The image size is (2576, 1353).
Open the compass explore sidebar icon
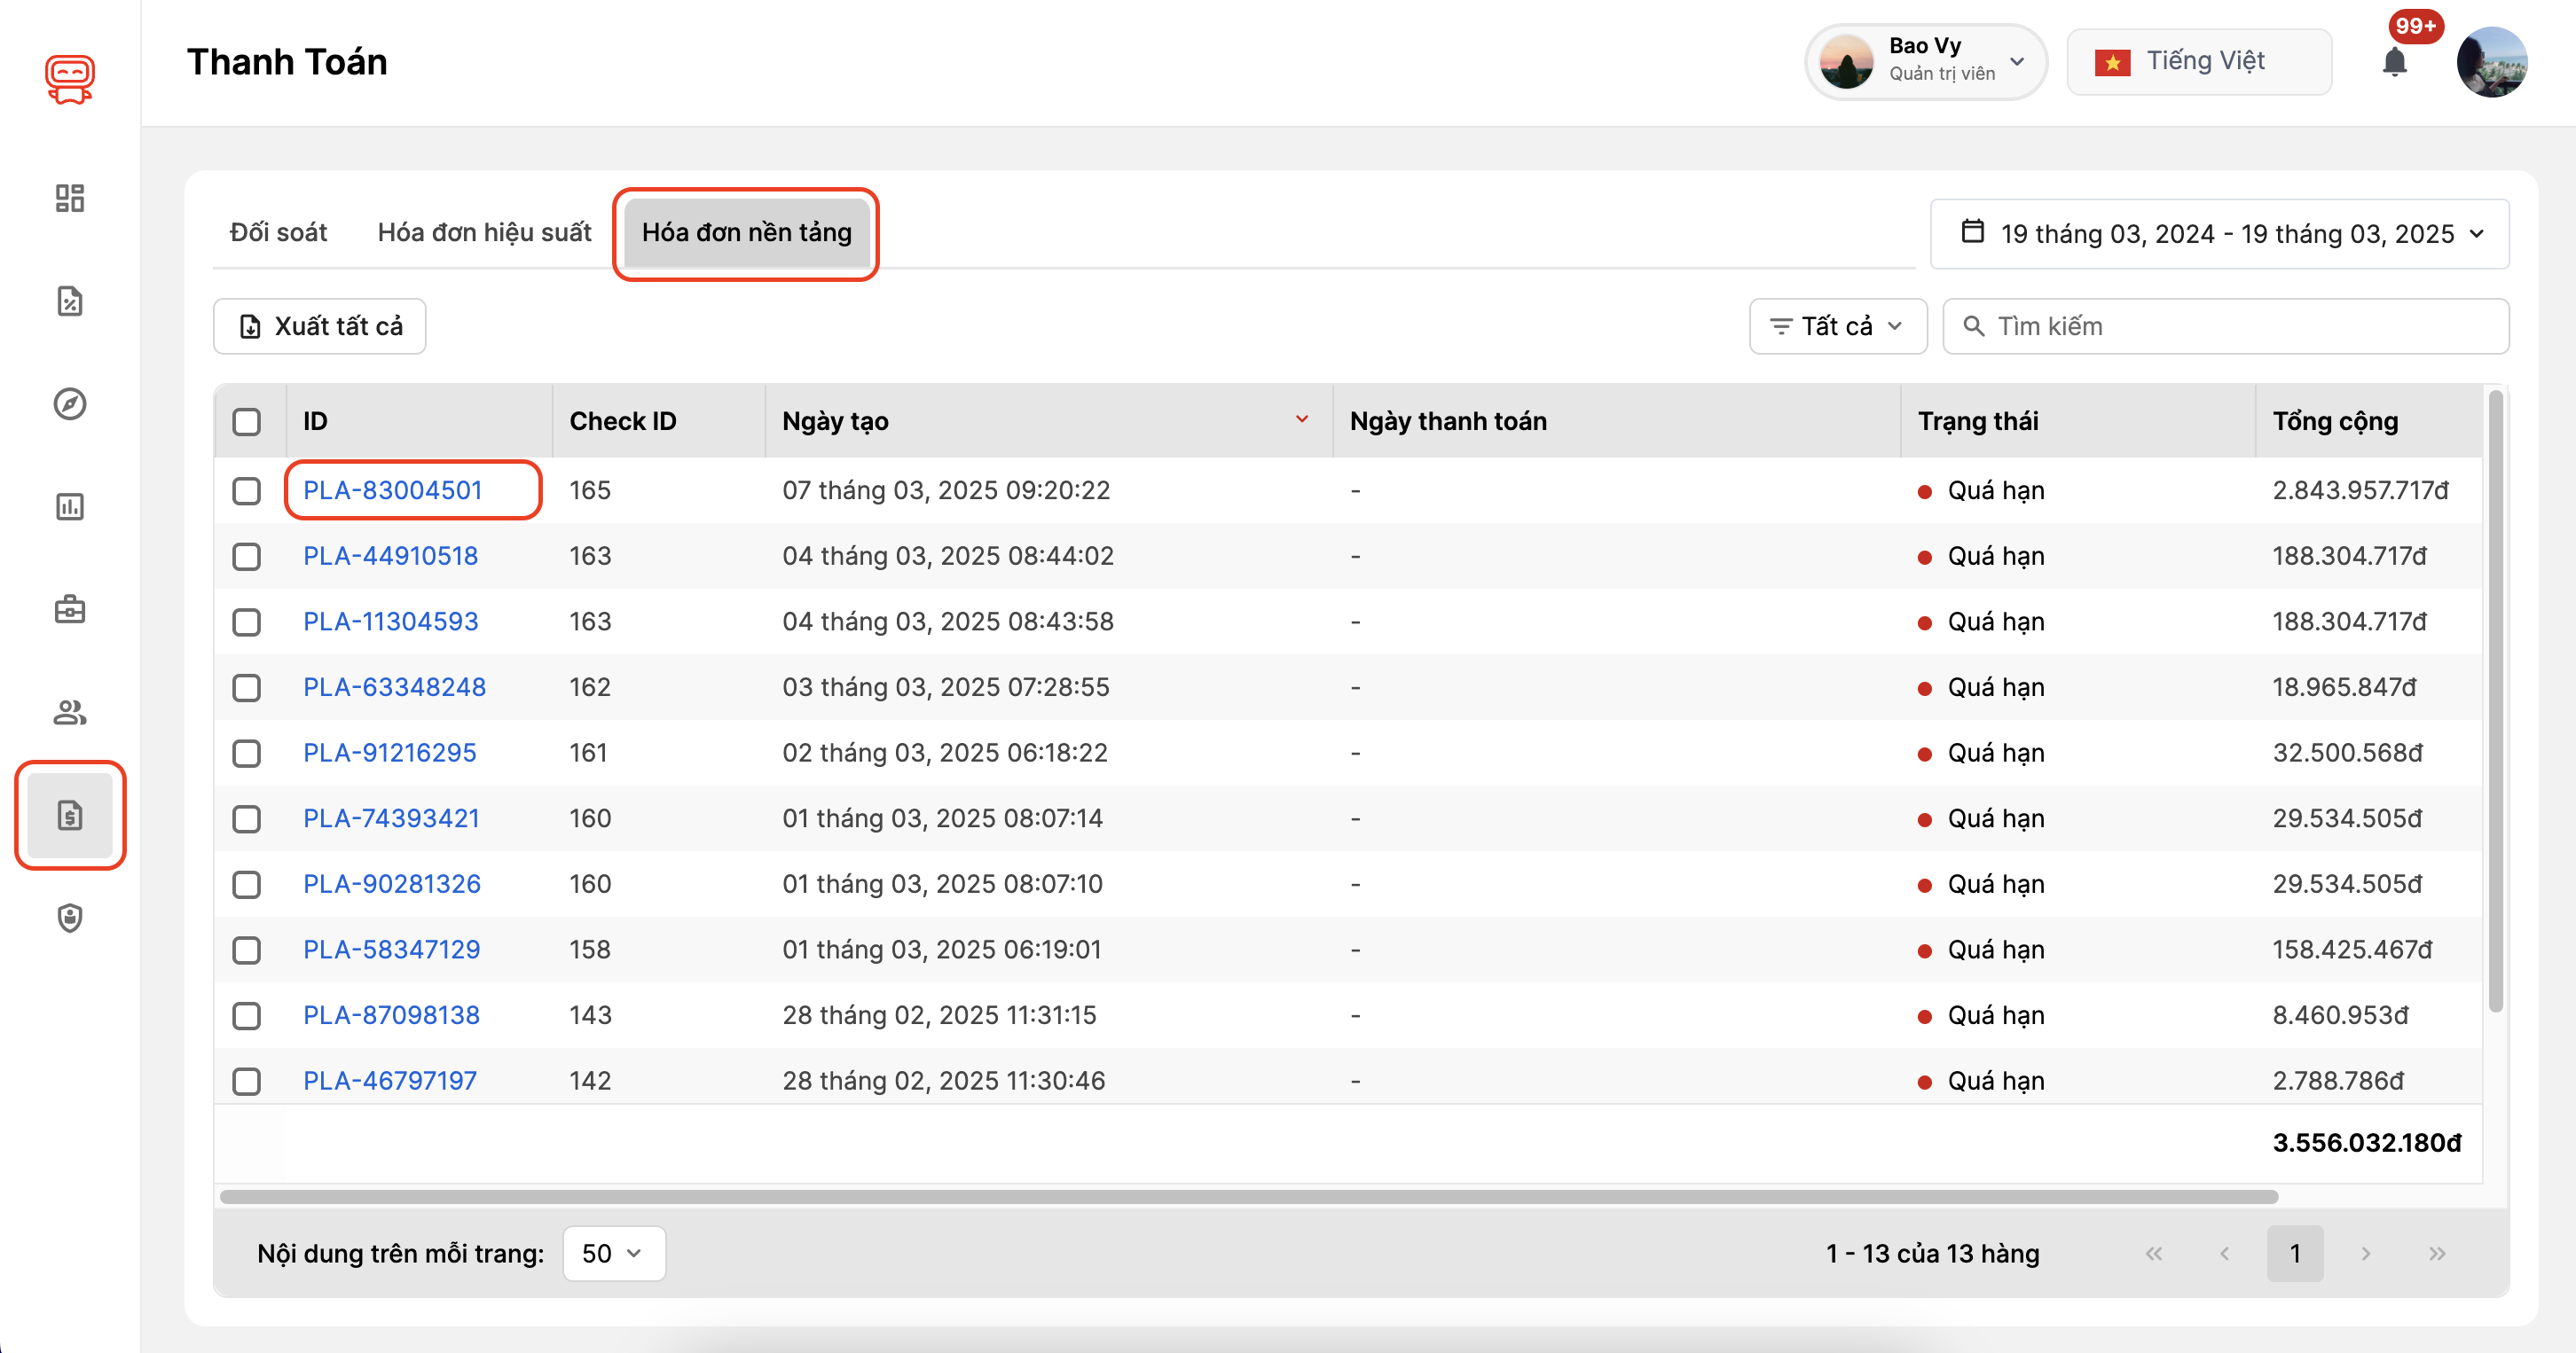click(x=69, y=403)
